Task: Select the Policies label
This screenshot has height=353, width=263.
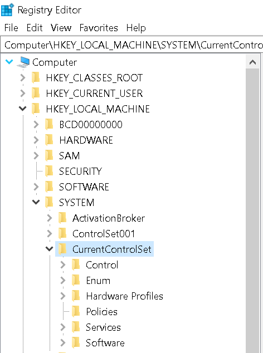Action: [x=101, y=312]
